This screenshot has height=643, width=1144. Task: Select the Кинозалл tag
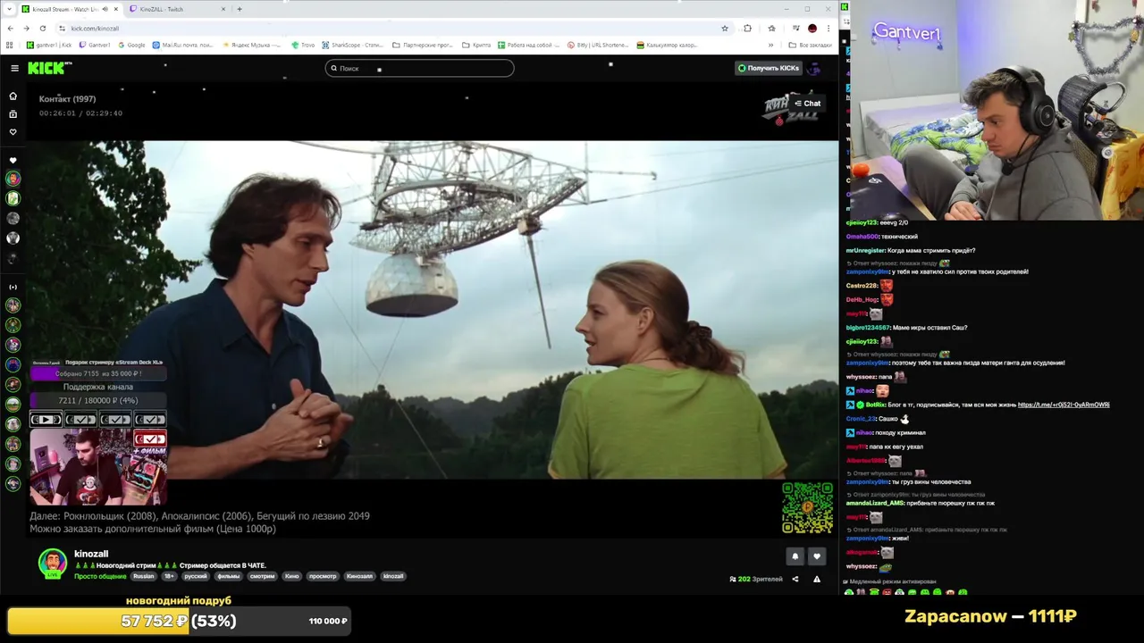click(x=359, y=576)
